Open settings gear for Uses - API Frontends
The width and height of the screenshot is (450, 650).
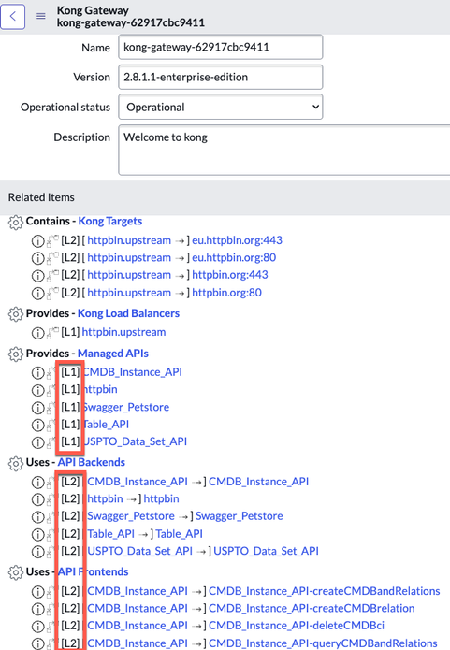click(16, 572)
